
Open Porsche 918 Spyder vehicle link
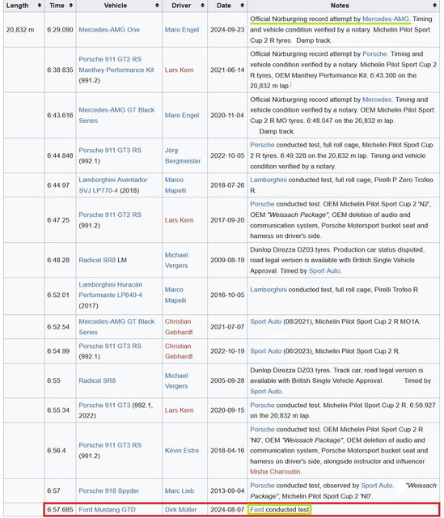pyautogui.click(x=108, y=491)
